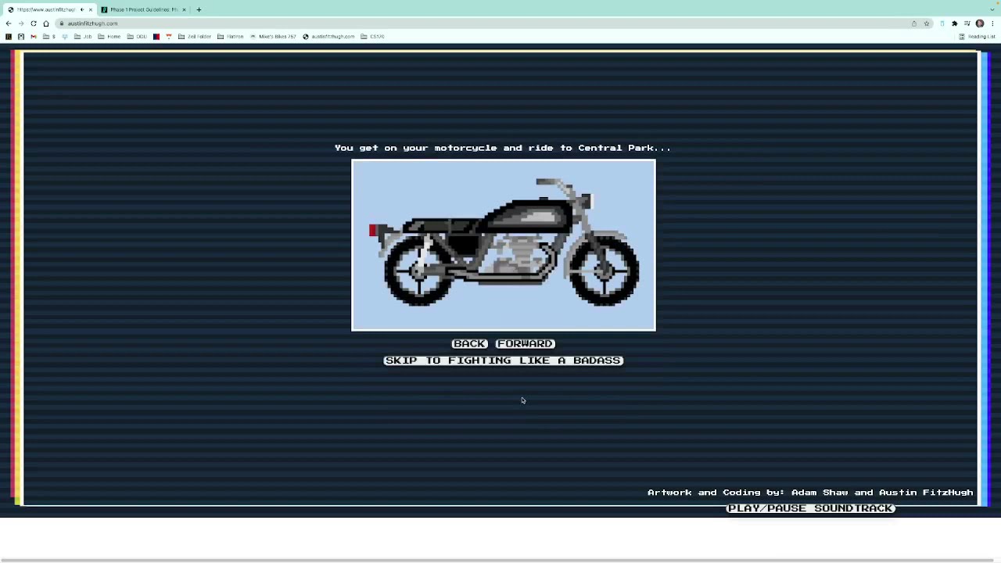
Task: Close the austinfitzhugh.com tab
Action: [91, 9]
